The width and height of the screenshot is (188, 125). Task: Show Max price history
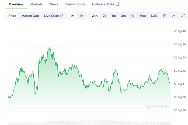[x=142, y=16]
